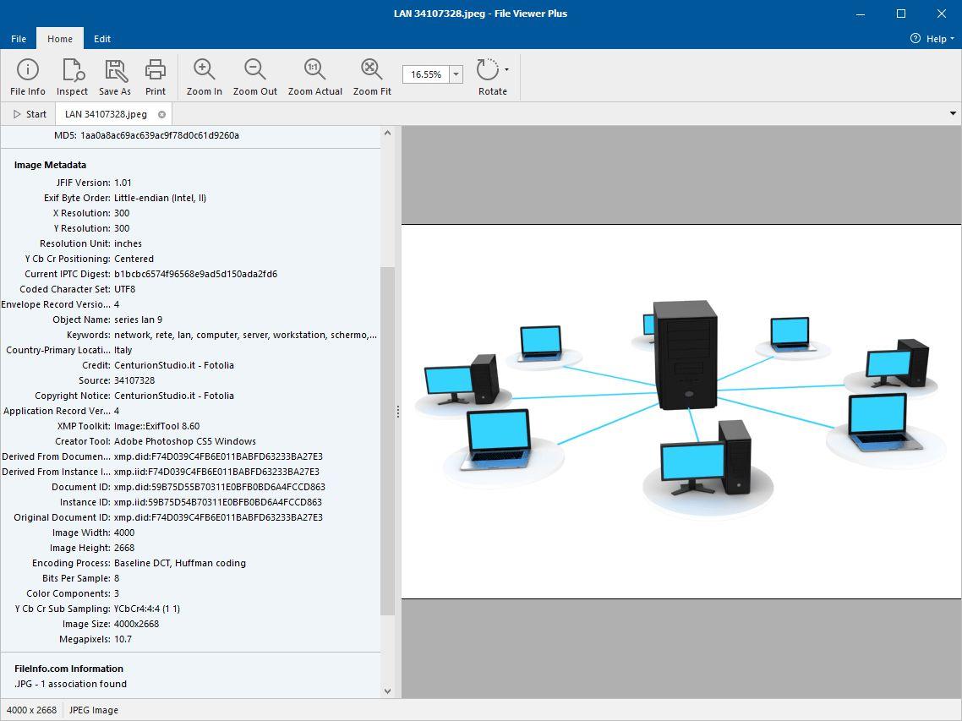Select Creator Tool Adobe Photoshop CS5 Windows
This screenshot has height=721, width=962.
tap(184, 442)
